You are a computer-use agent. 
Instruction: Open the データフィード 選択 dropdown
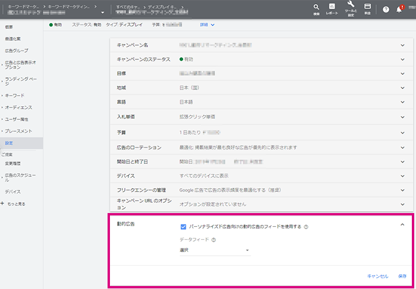215,250
